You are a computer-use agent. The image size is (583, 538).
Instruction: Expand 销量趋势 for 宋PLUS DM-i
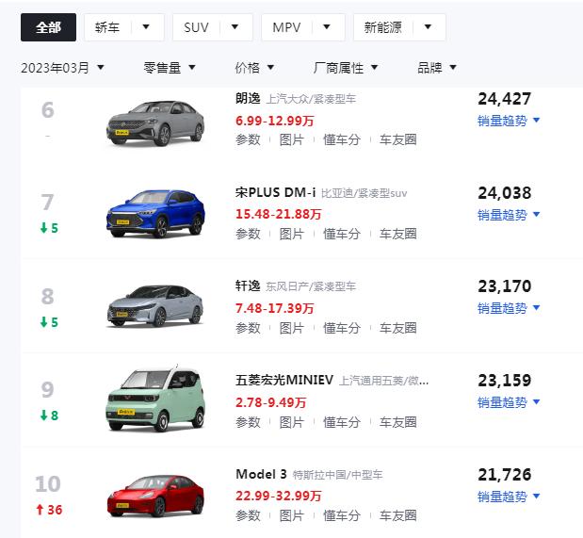point(509,215)
